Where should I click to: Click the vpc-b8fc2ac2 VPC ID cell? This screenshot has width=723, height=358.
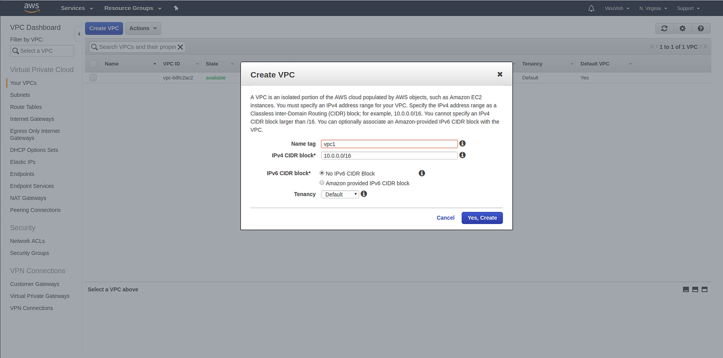click(178, 78)
